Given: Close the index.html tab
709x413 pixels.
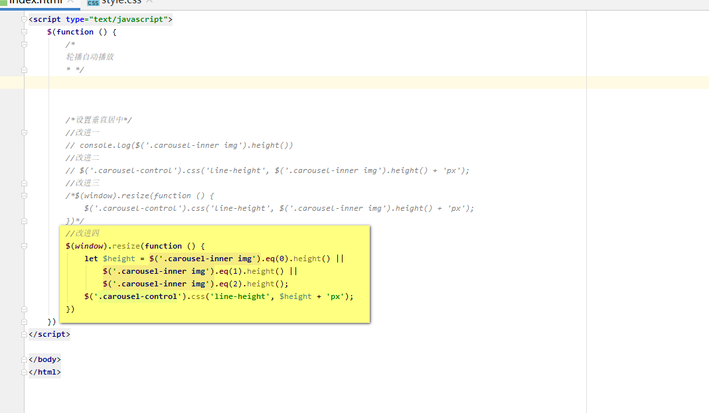Looking at the screenshot, I should tap(70, 2).
